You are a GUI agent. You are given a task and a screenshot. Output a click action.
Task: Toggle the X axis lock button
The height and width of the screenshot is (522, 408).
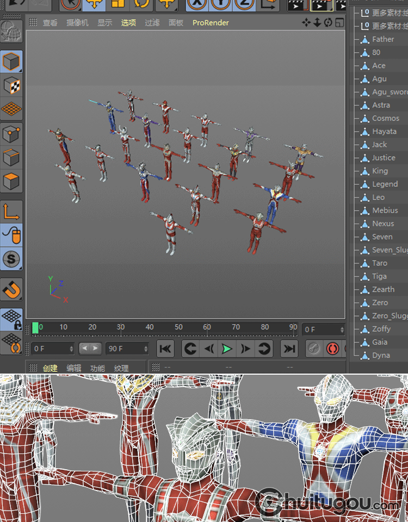click(197, 4)
